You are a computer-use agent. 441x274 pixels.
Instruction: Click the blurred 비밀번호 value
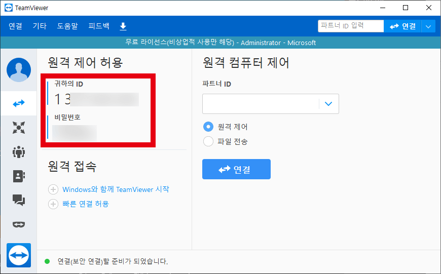pyautogui.click(x=75, y=133)
